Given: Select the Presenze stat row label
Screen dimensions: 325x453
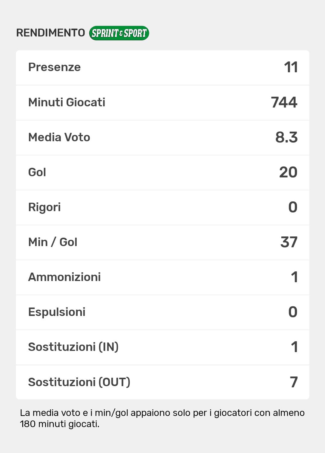Looking at the screenshot, I should (54, 67).
